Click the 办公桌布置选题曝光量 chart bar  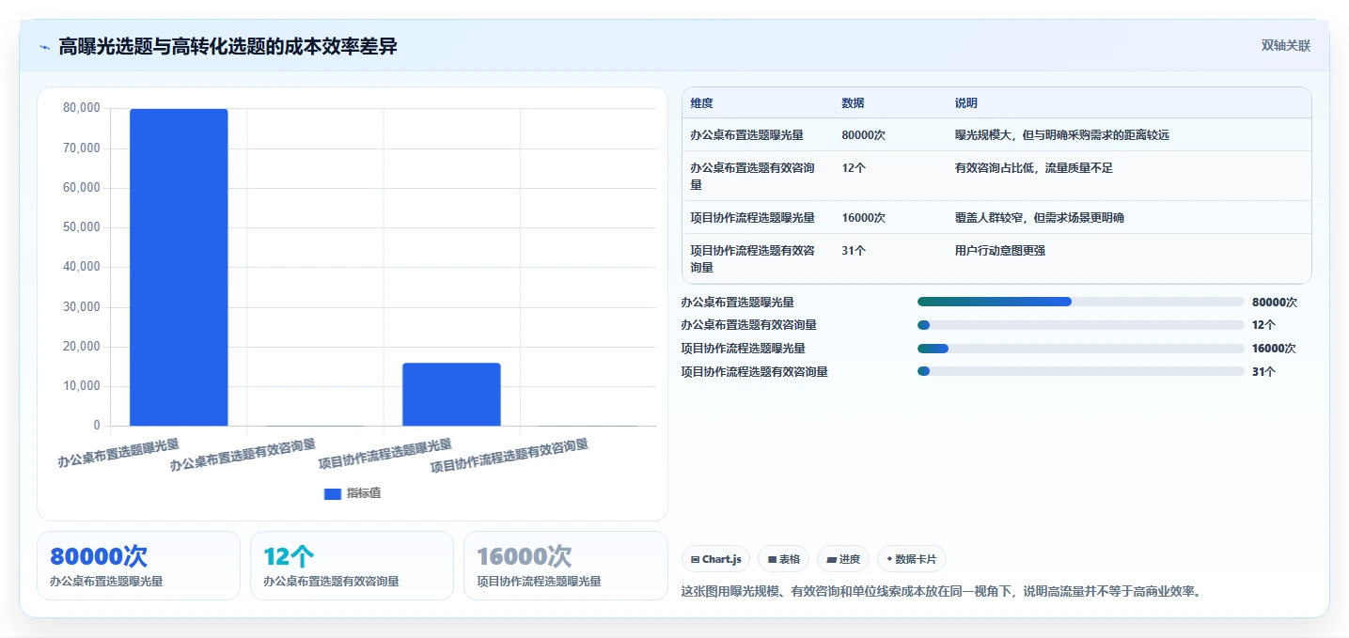click(x=179, y=268)
